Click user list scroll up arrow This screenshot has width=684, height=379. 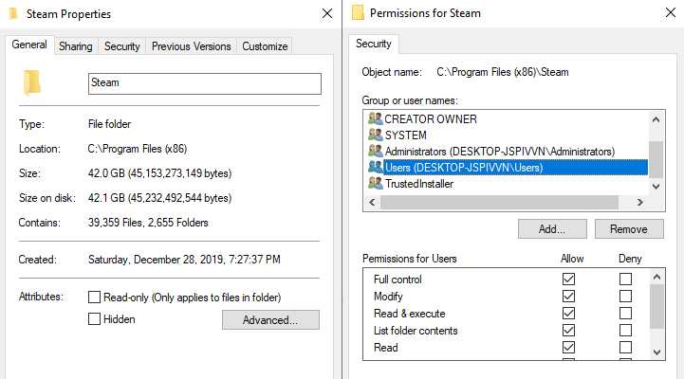656,119
